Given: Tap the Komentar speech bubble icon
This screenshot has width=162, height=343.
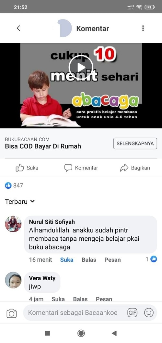Looking at the screenshot, I should coord(68,168).
